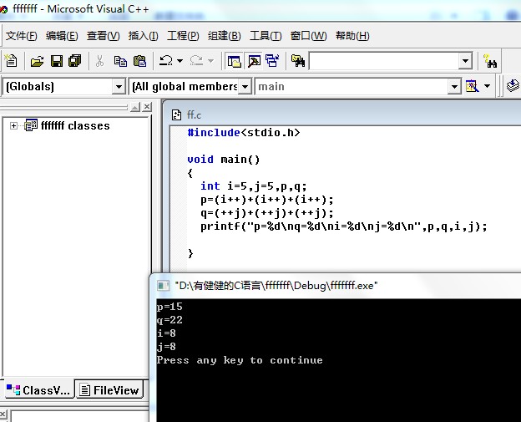
Task: Toggle the Workspace window icon
Action: (234, 61)
